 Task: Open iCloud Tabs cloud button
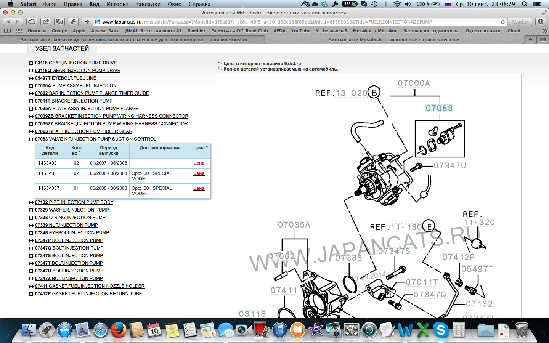(32, 22)
